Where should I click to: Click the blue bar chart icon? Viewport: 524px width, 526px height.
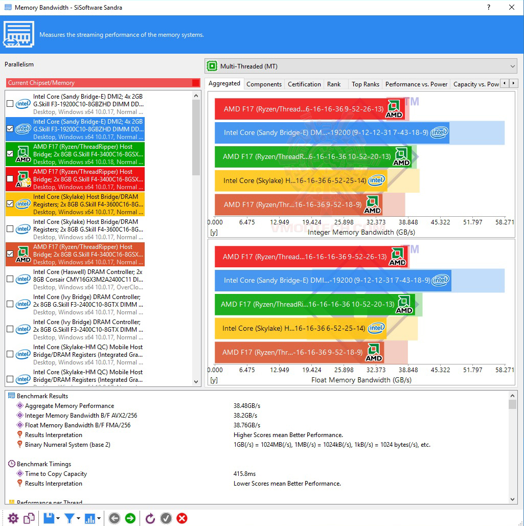(x=90, y=519)
